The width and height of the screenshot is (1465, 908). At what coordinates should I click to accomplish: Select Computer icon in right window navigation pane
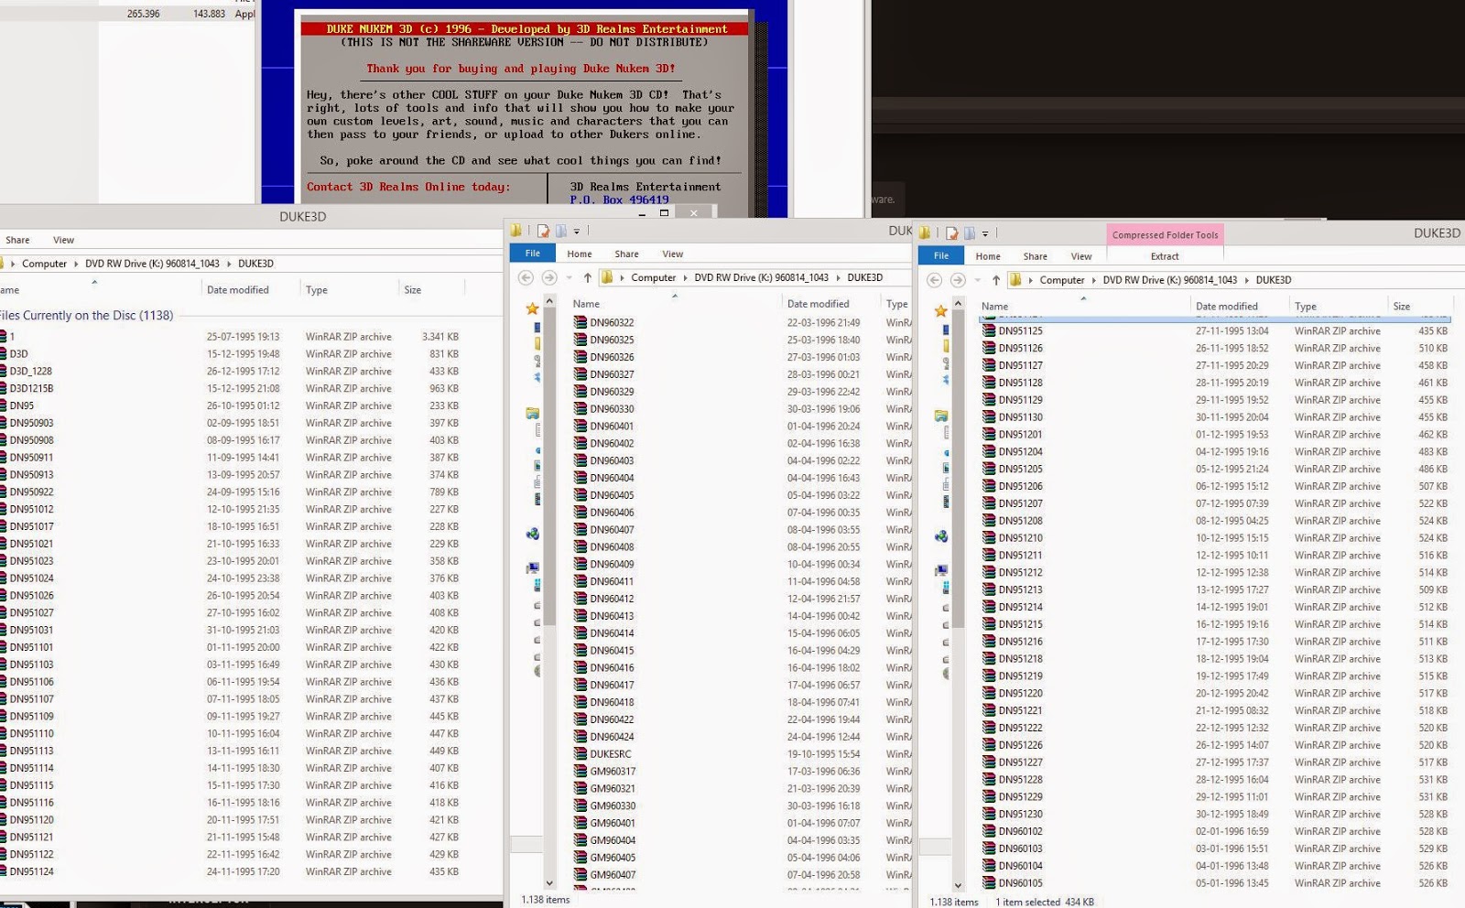[x=940, y=571]
